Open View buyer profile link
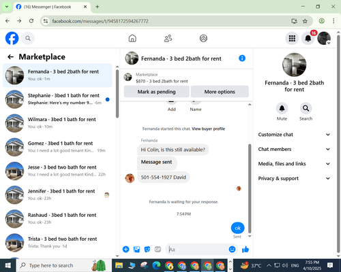 (x=208, y=129)
